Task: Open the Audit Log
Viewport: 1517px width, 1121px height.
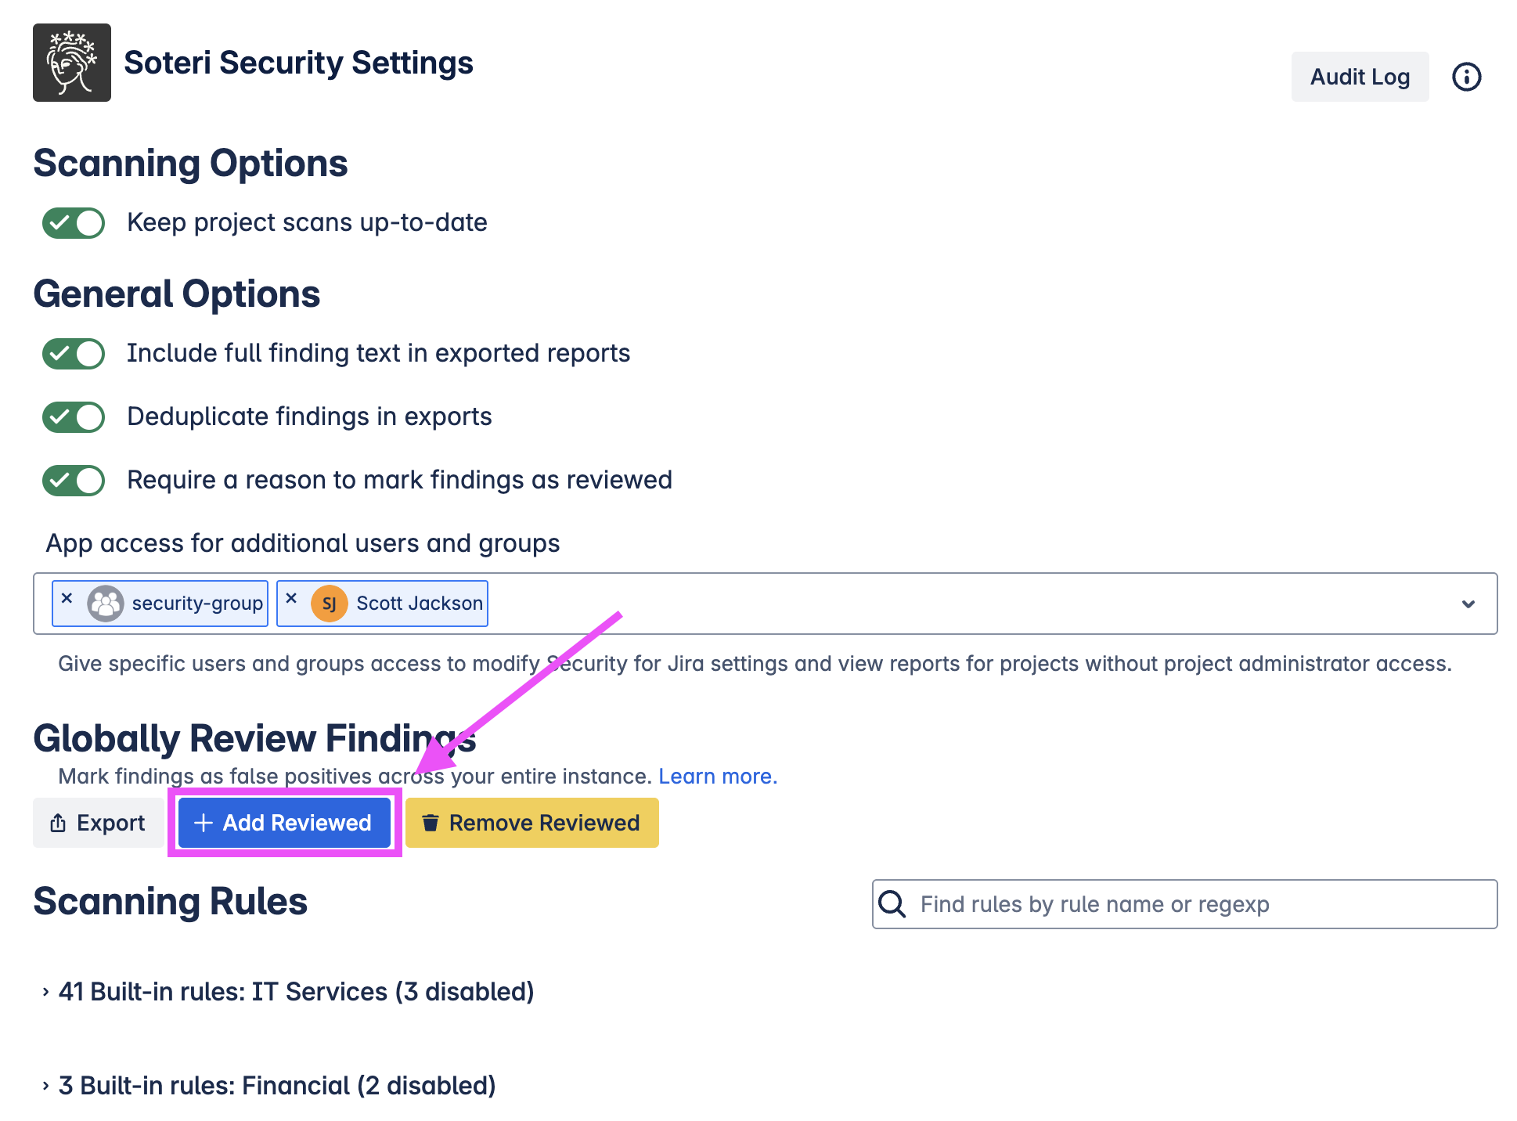Action: point(1360,77)
